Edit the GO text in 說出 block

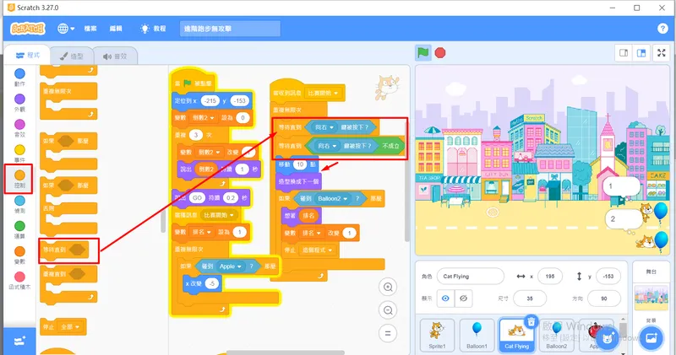point(197,198)
